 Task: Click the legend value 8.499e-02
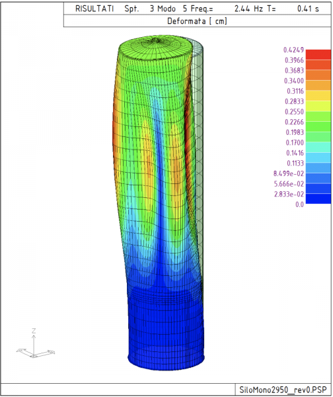289,173
